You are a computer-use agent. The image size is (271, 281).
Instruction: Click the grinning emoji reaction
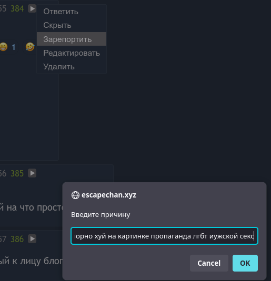point(3,47)
